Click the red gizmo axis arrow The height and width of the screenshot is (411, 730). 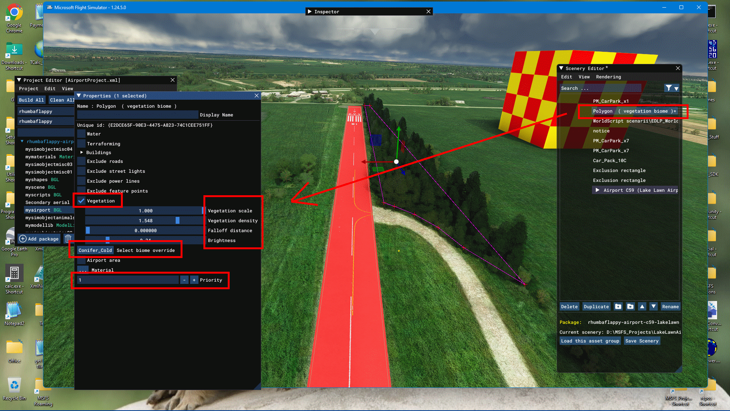coord(364,162)
